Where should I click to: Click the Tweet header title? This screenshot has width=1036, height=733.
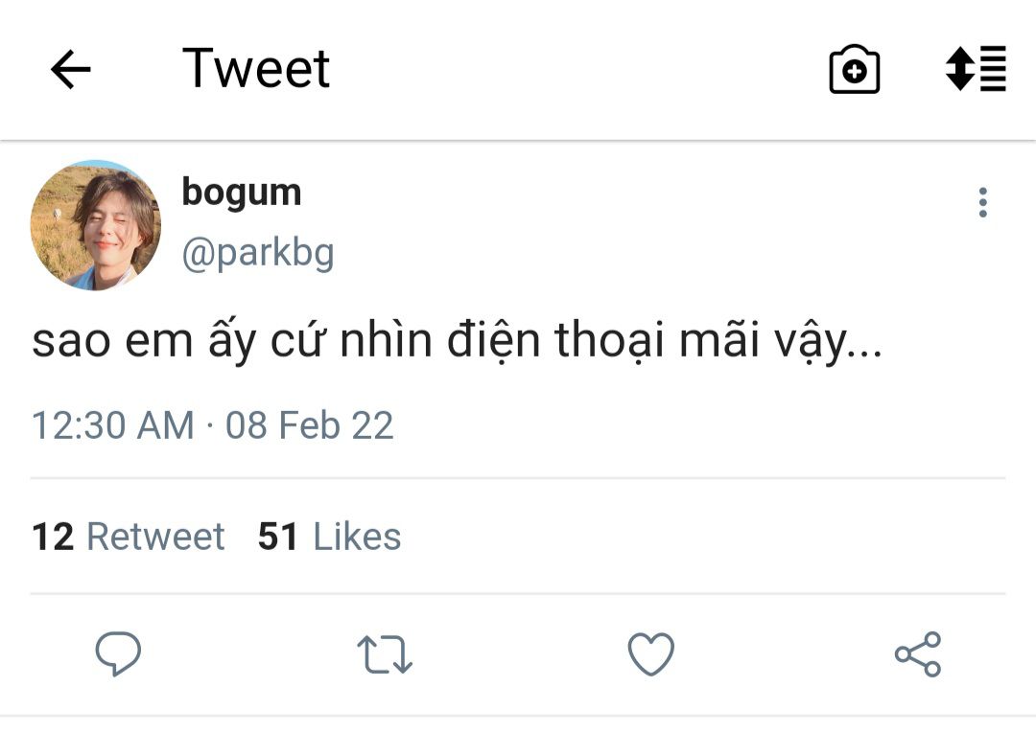click(x=256, y=69)
